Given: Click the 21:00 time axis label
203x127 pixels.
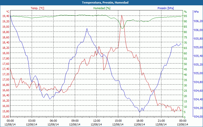Looking at the screenshot, I should tap(161, 121).
